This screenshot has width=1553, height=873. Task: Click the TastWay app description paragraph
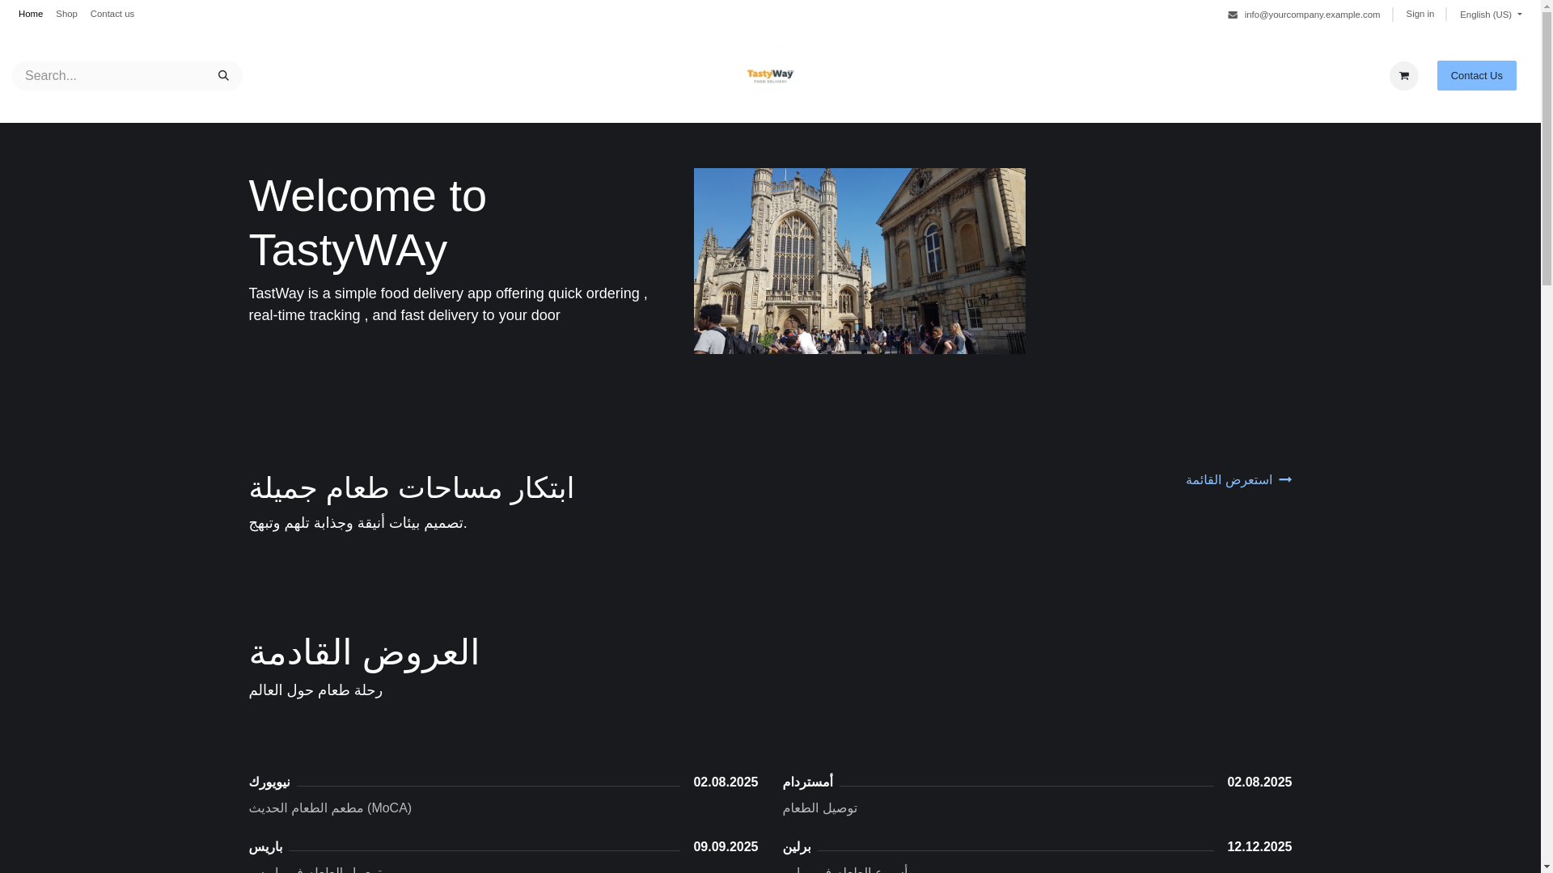point(448,305)
